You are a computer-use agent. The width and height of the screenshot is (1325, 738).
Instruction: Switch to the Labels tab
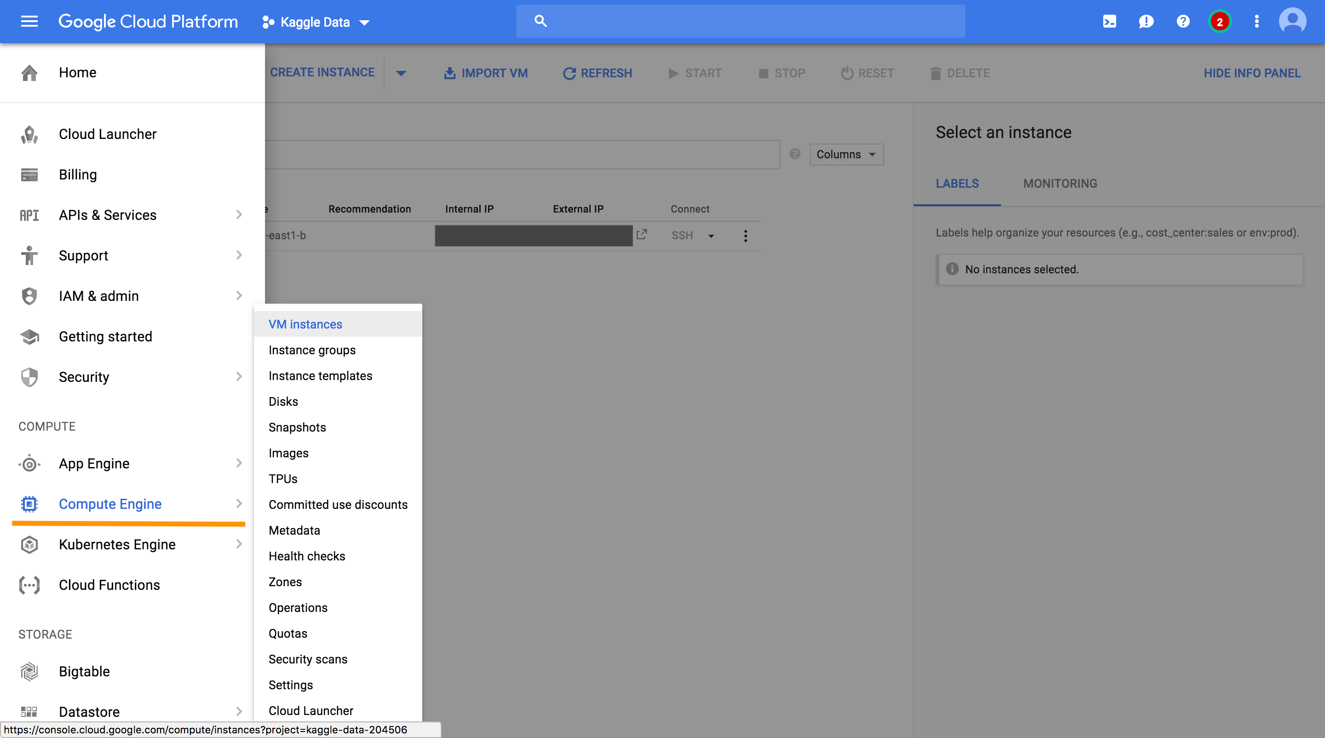pos(957,184)
